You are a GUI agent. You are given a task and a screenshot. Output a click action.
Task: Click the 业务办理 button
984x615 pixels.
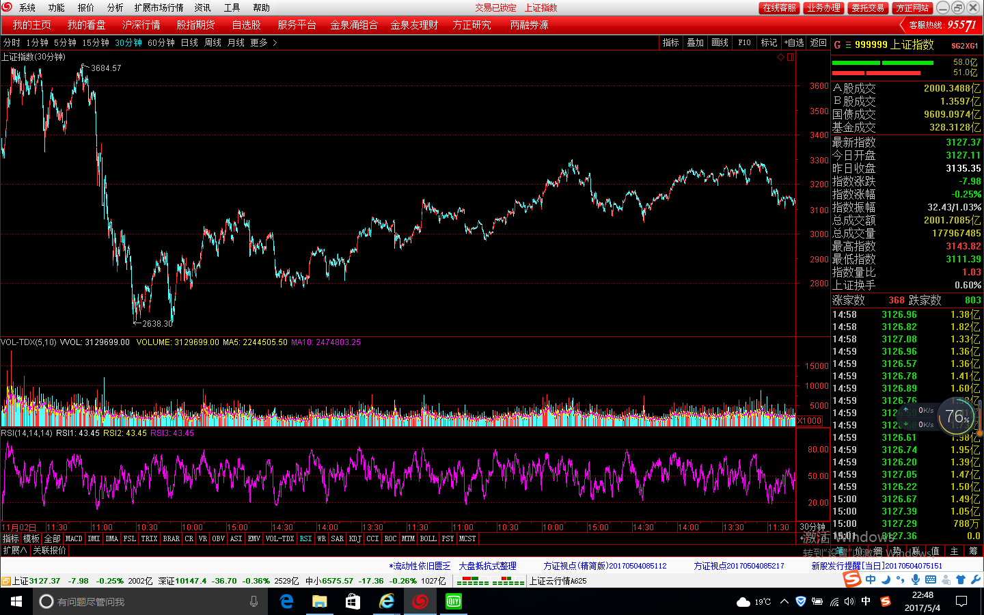pyautogui.click(x=823, y=8)
